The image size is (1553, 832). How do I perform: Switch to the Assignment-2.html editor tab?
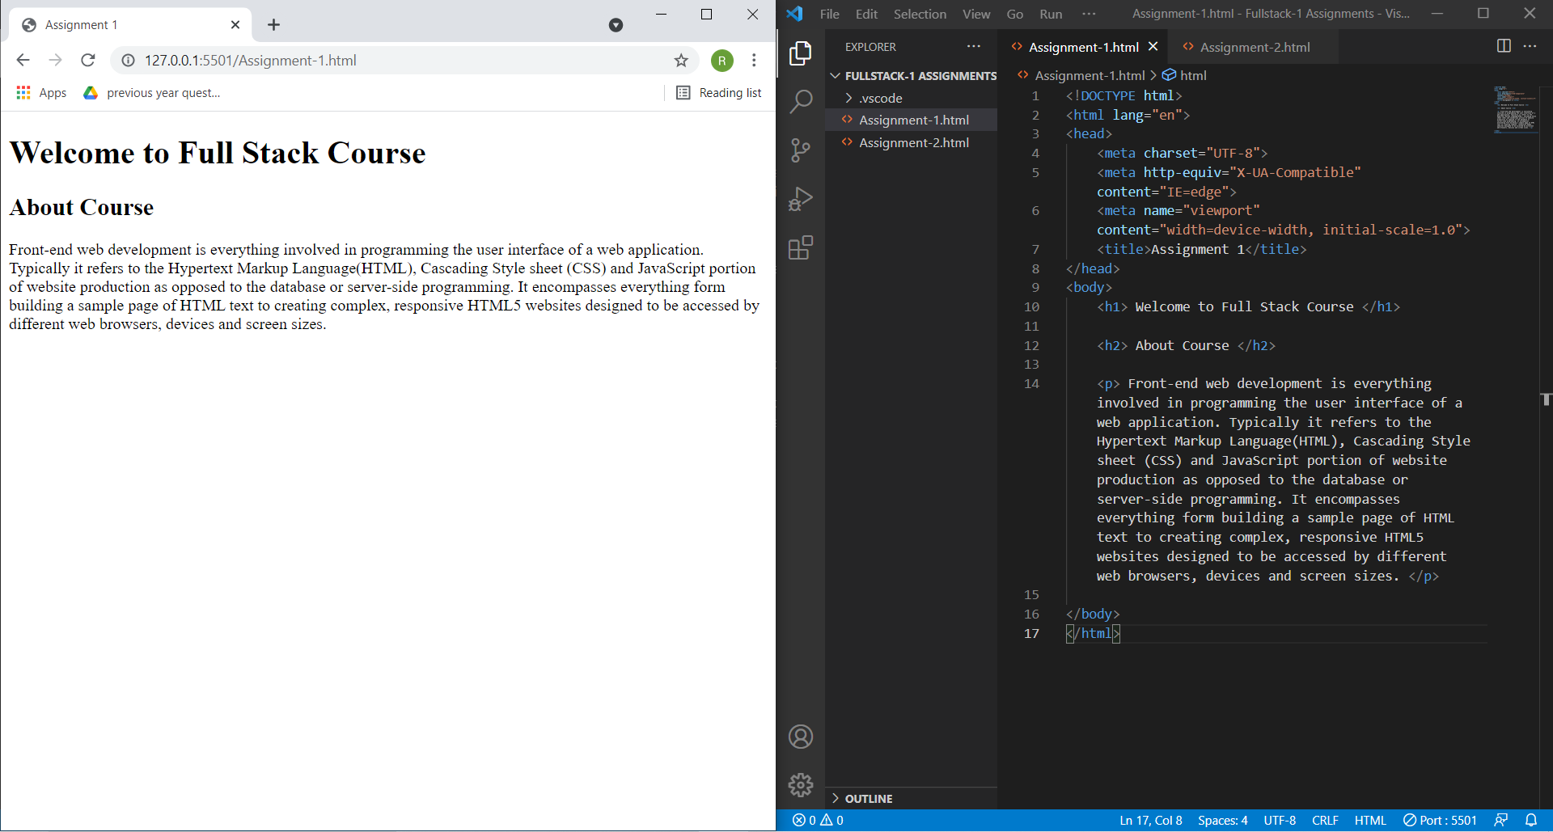(x=1254, y=47)
